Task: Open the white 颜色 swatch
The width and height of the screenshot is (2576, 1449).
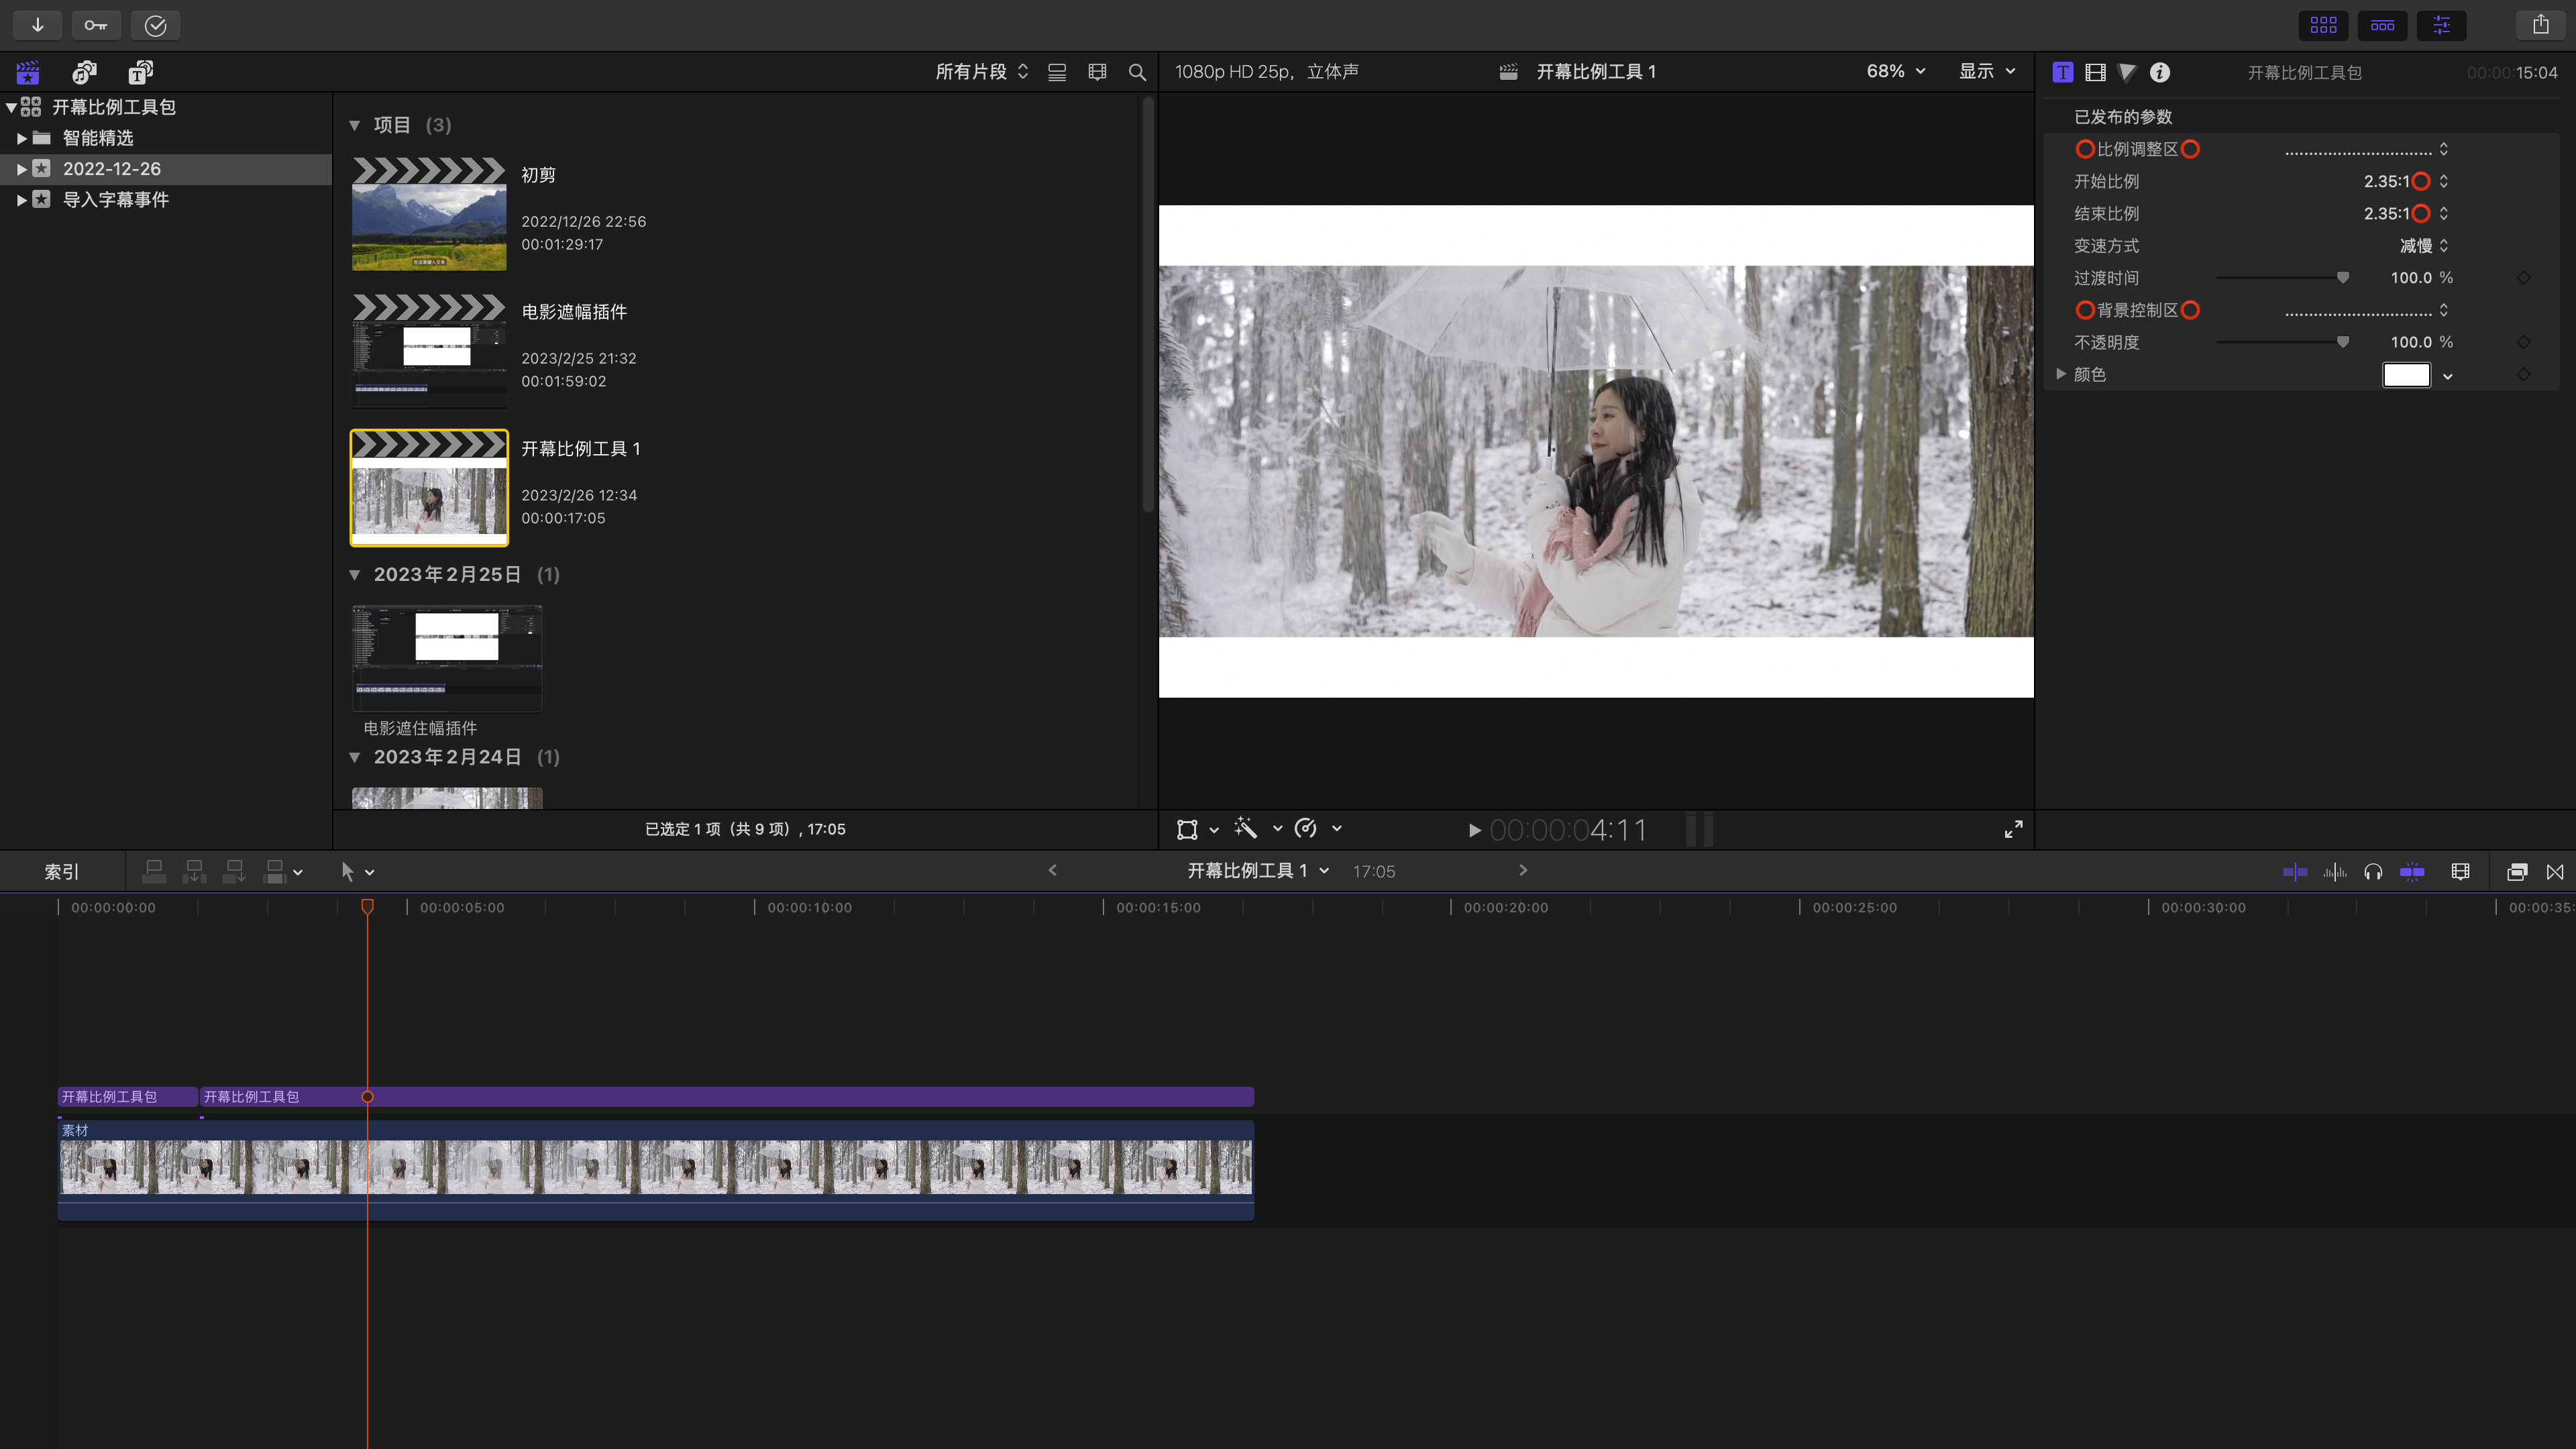Action: 2406,375
